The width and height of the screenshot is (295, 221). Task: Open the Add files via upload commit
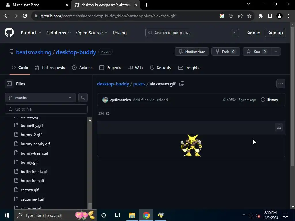click(x=150, y=100)
